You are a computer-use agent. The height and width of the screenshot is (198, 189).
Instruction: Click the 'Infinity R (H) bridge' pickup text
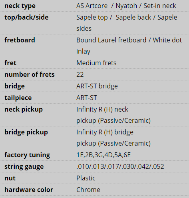point(105,132)
